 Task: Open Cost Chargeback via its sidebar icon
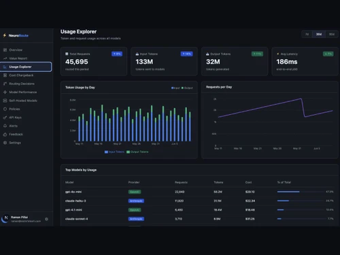click(5, 75)
